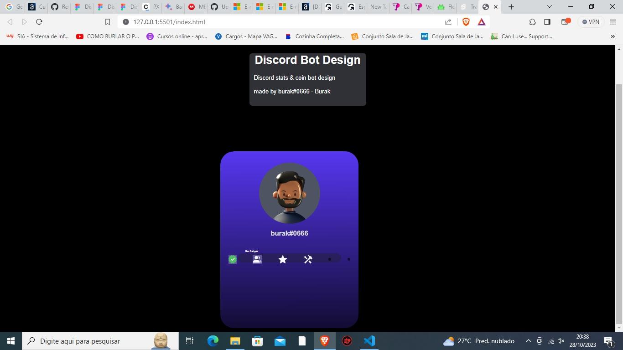
Task: Click scrollbar down arrow
Action: click(619, 328)
